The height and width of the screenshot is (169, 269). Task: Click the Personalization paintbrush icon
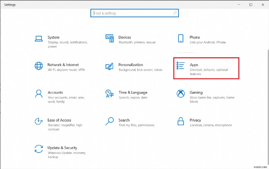coord(110,66)
